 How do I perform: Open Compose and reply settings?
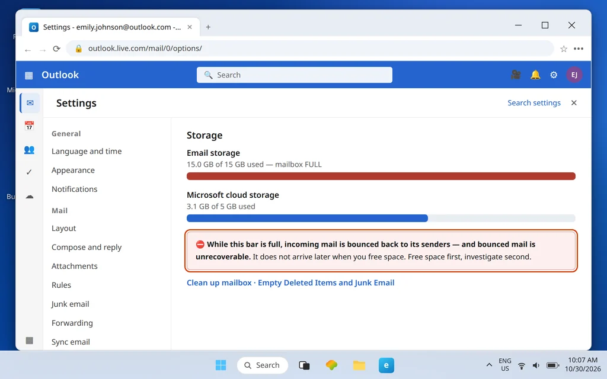pyautogui.click(x=87, y=247)
